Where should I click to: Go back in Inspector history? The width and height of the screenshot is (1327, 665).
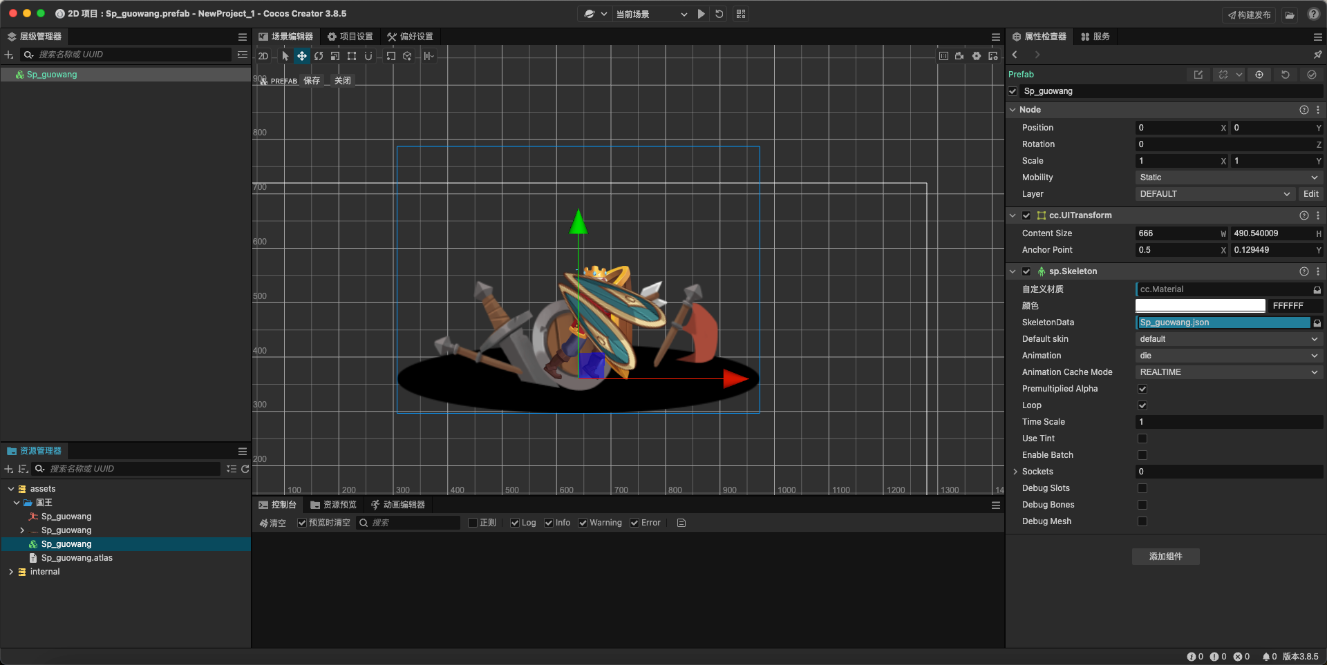[x=1015, y=55]
